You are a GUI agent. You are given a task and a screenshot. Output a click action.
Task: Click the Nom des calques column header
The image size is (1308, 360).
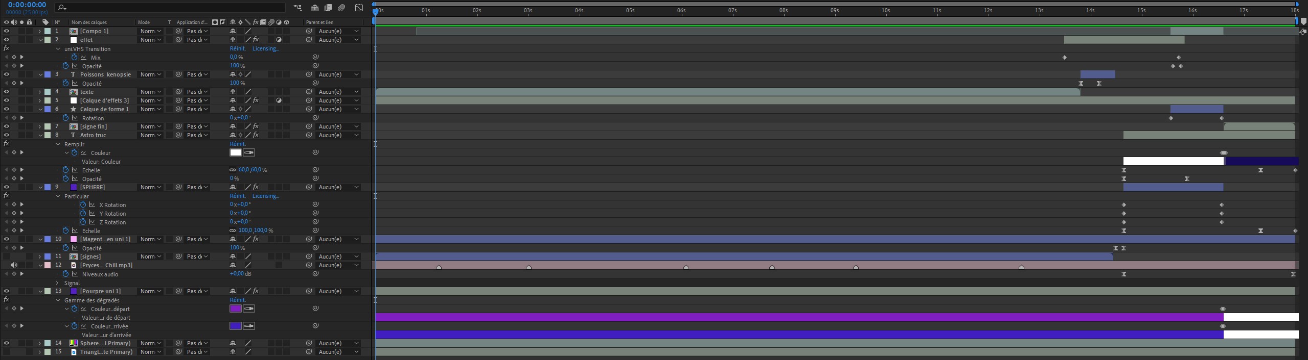(89, 22)
